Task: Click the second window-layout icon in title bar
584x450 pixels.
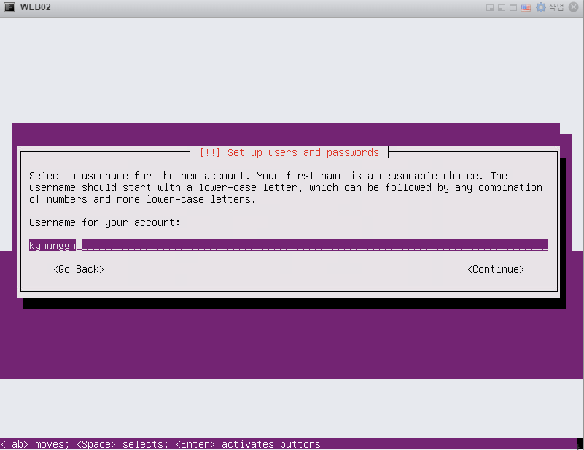Action: tap(502, 8)
